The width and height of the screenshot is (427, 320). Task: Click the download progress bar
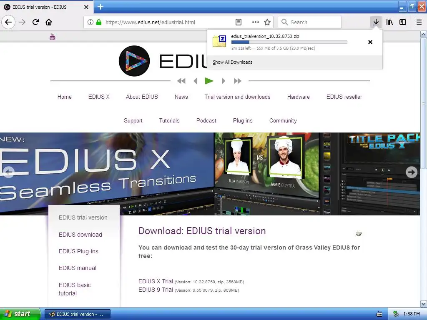[289, 42]
